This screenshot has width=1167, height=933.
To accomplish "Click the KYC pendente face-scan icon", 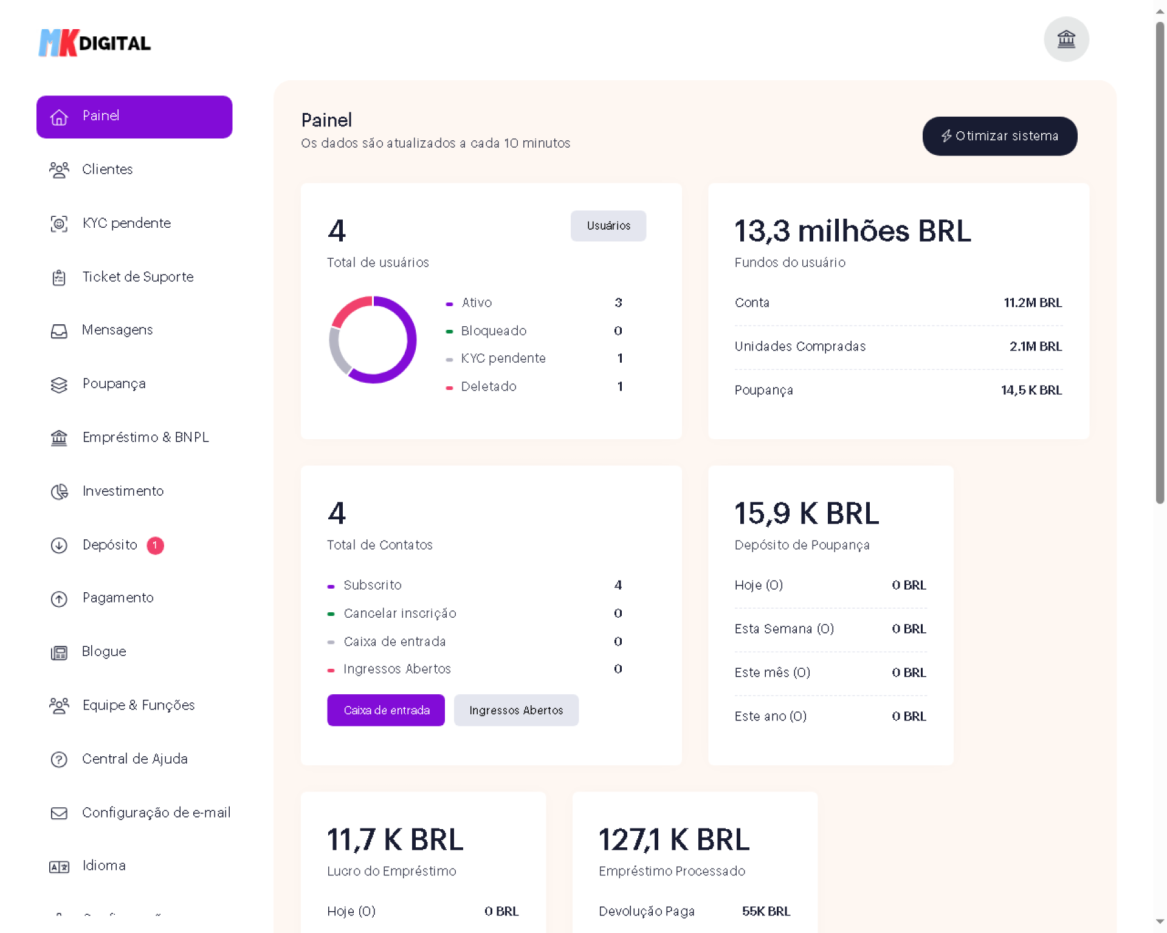I will click(x=59, y=224).
